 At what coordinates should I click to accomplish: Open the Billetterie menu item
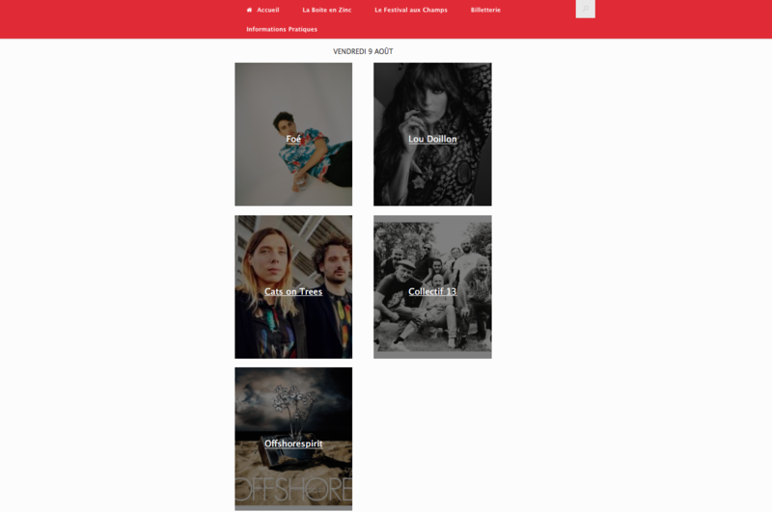485,10
